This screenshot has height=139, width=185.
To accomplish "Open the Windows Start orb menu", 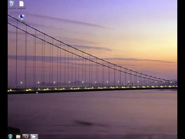I will coord(10,136).
